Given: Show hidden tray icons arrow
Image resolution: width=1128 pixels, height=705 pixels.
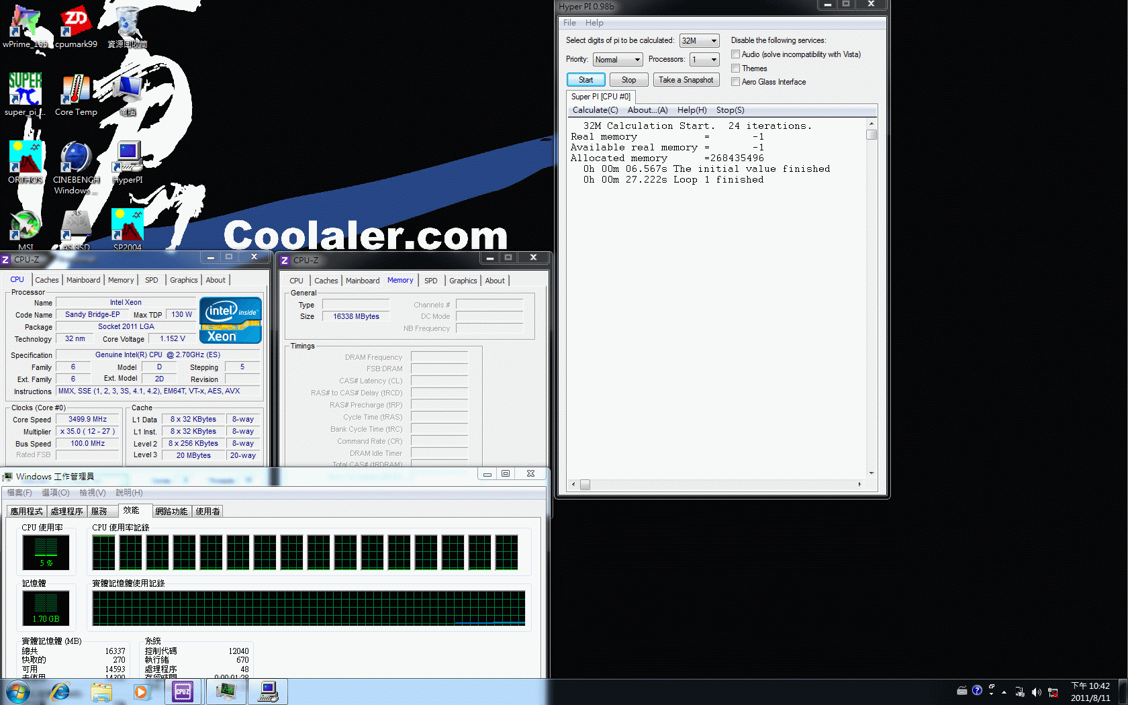Looking at the screenshot, I should 1004,692.
